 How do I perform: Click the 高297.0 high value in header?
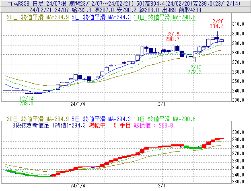(104, 10)
